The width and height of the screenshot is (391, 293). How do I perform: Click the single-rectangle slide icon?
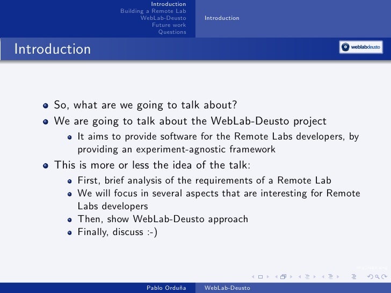point(260,277)
